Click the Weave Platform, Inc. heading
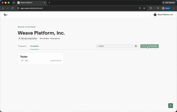 click(x=41, y=33)
